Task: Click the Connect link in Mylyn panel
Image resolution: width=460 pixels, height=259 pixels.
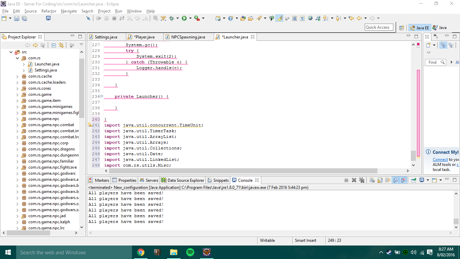Action: [x=440, y=160]
